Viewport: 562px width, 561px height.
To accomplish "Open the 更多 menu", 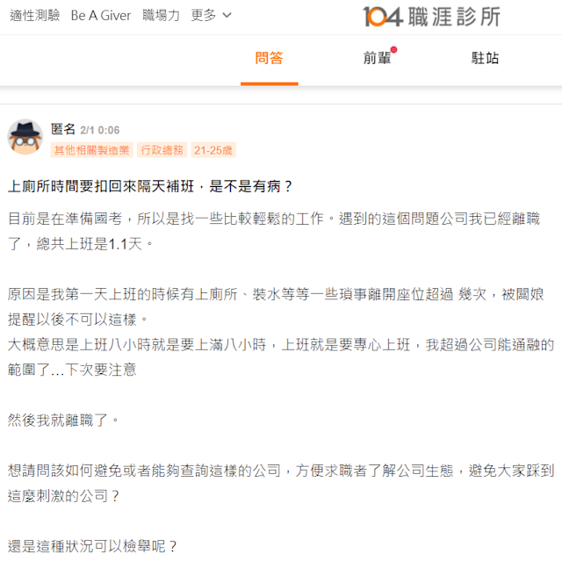I will tap(211, 16).
